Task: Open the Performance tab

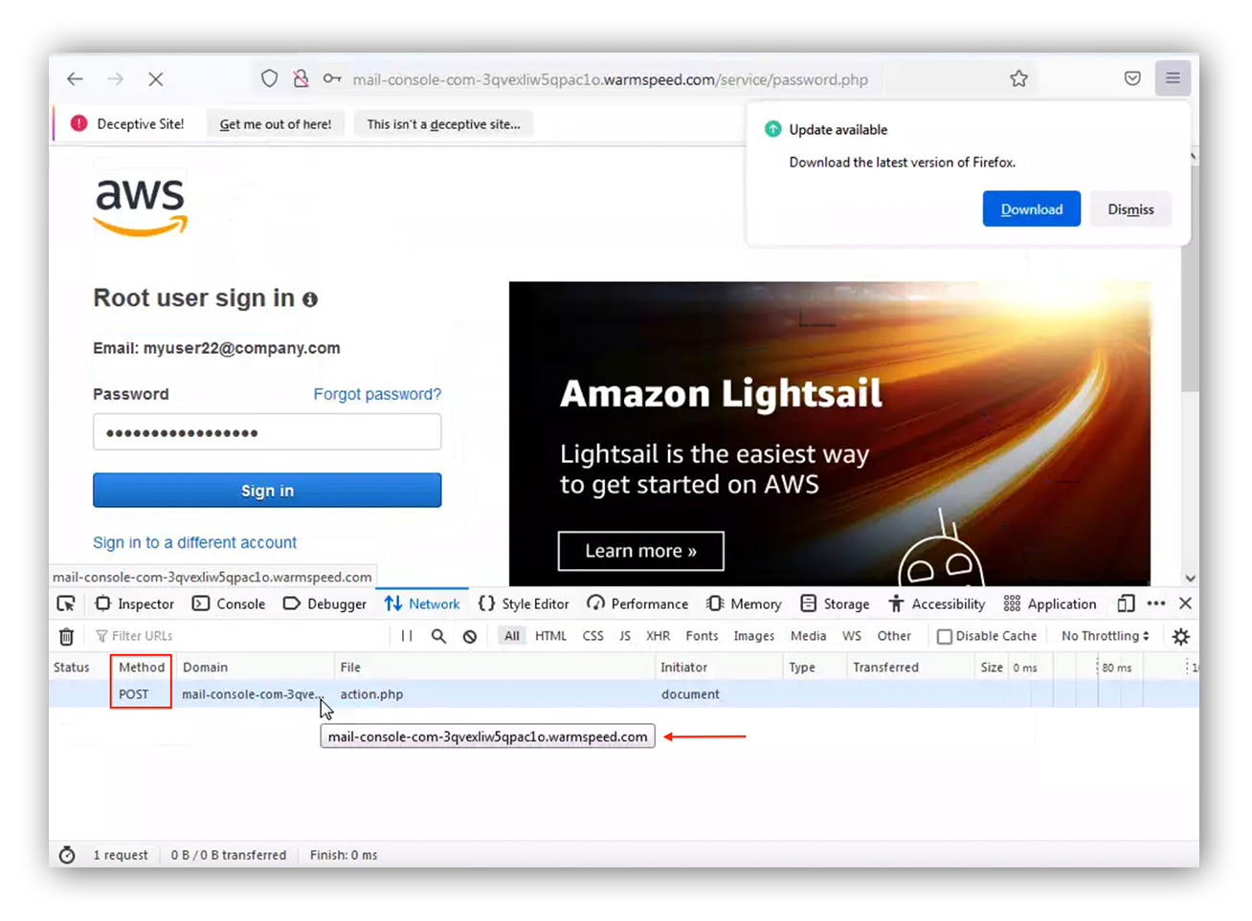Action: [637, 603]
